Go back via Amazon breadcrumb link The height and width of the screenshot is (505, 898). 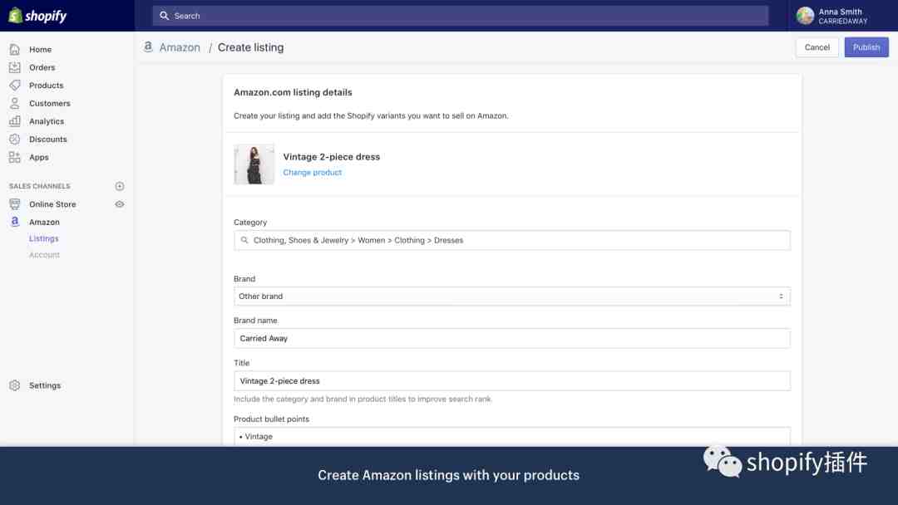tap(180, 47)
